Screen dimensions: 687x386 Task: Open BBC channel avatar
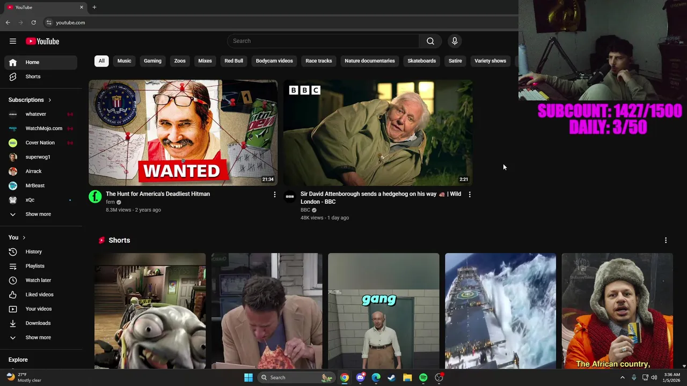coord(290,197)
